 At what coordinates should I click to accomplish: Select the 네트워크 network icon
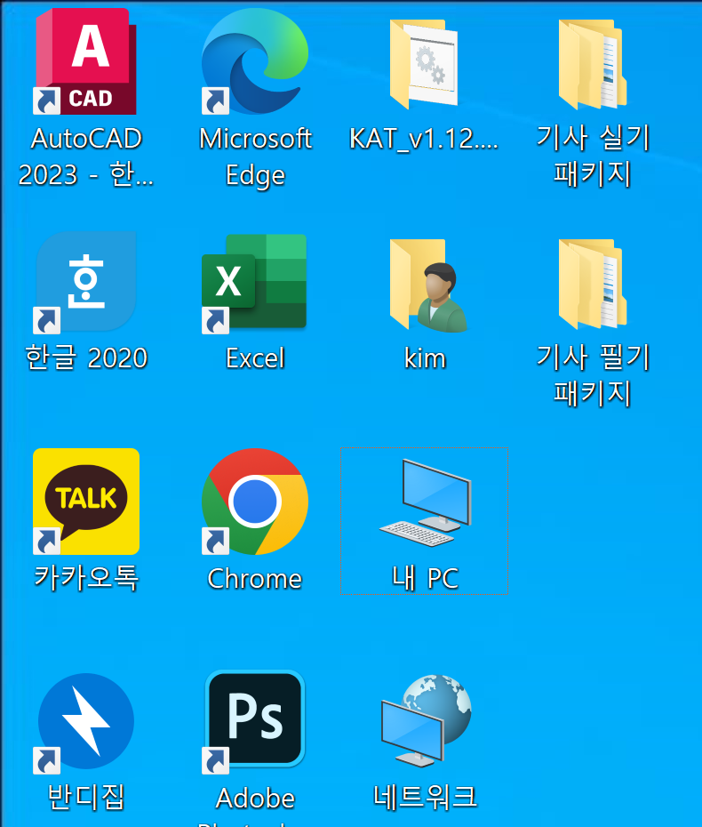[426, 720]
